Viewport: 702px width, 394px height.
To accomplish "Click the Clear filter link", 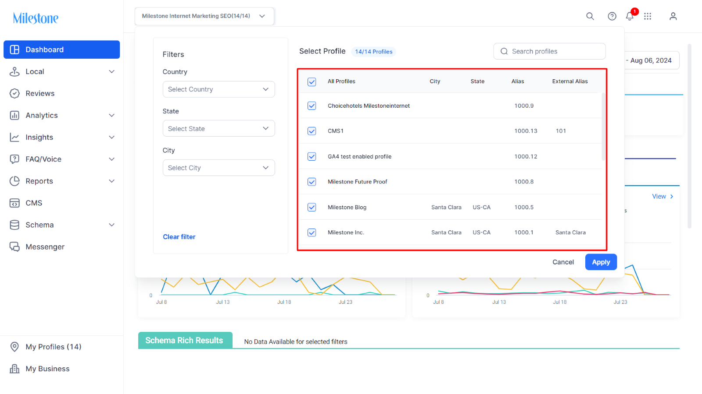I will click(x=179, y=237).
